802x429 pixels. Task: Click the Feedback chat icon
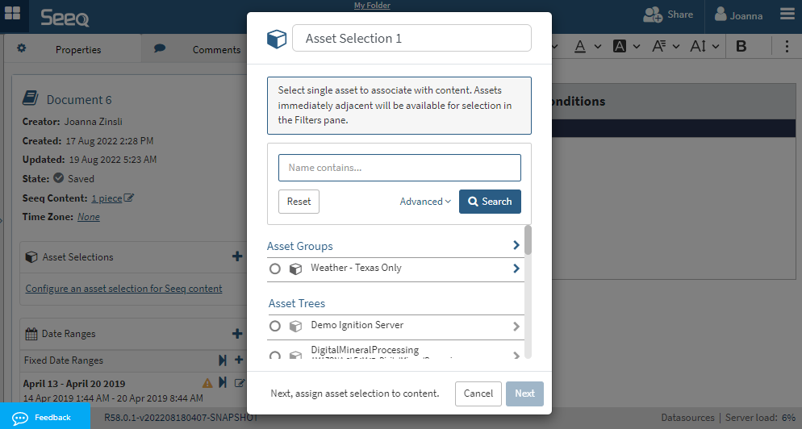21,418
